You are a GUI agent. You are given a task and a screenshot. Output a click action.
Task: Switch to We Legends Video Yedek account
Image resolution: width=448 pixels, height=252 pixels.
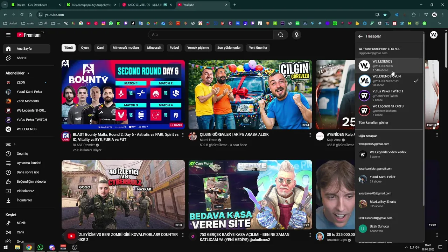[x=389, y=154]
